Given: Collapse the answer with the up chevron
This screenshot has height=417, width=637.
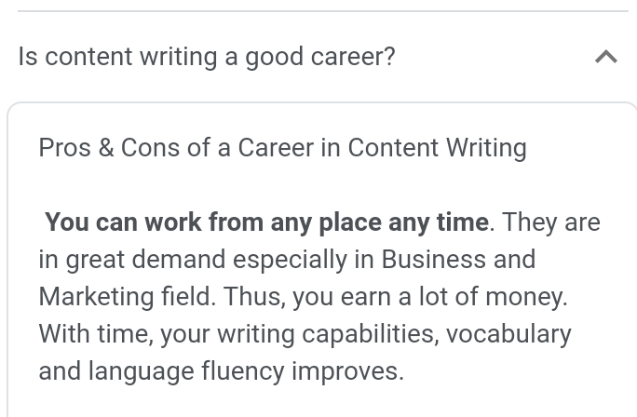Looking at the screenshot, I should [x=606, y=57].
